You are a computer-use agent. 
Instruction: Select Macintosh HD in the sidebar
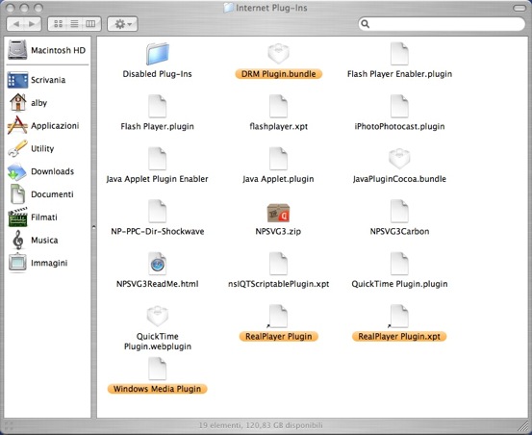pos(47,50)
